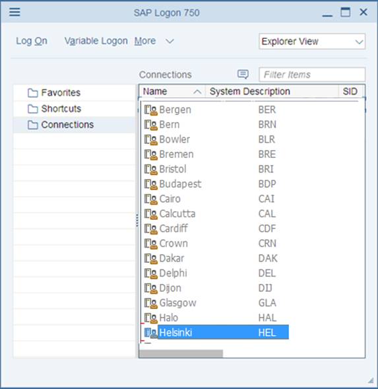This screenshot has width=378, height=389.
Task: Select the Calcutta entry name
Action: coord(177,214)
